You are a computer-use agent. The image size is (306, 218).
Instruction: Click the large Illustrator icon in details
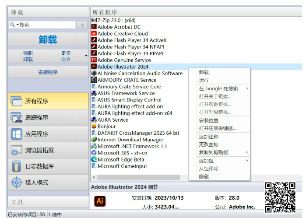[100, 201]
